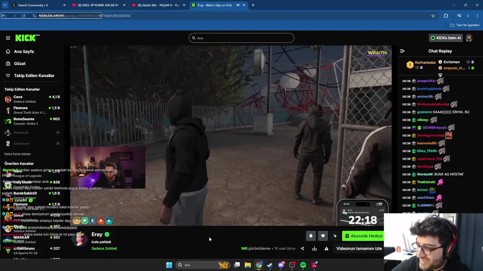Open the browser media controls
Viewport: 483px width, 271px height.
[459, 16]
